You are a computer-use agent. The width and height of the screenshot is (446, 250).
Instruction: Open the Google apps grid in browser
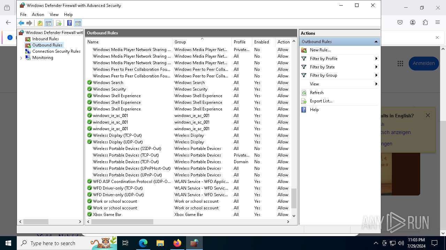point(400,64)
